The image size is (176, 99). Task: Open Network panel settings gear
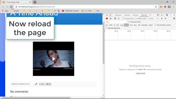[174, 18]
